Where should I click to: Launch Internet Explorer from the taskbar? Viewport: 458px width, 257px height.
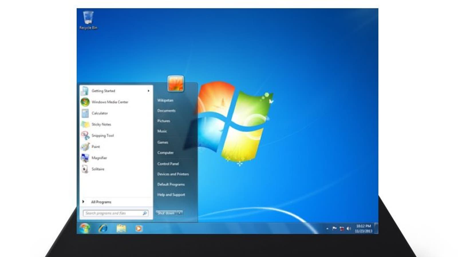tap(103, 228)
